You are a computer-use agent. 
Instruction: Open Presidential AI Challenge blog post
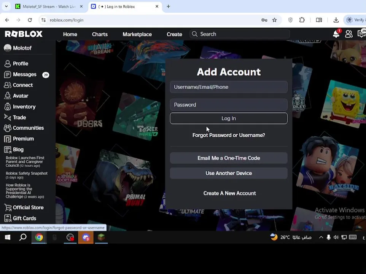point(25,191)
